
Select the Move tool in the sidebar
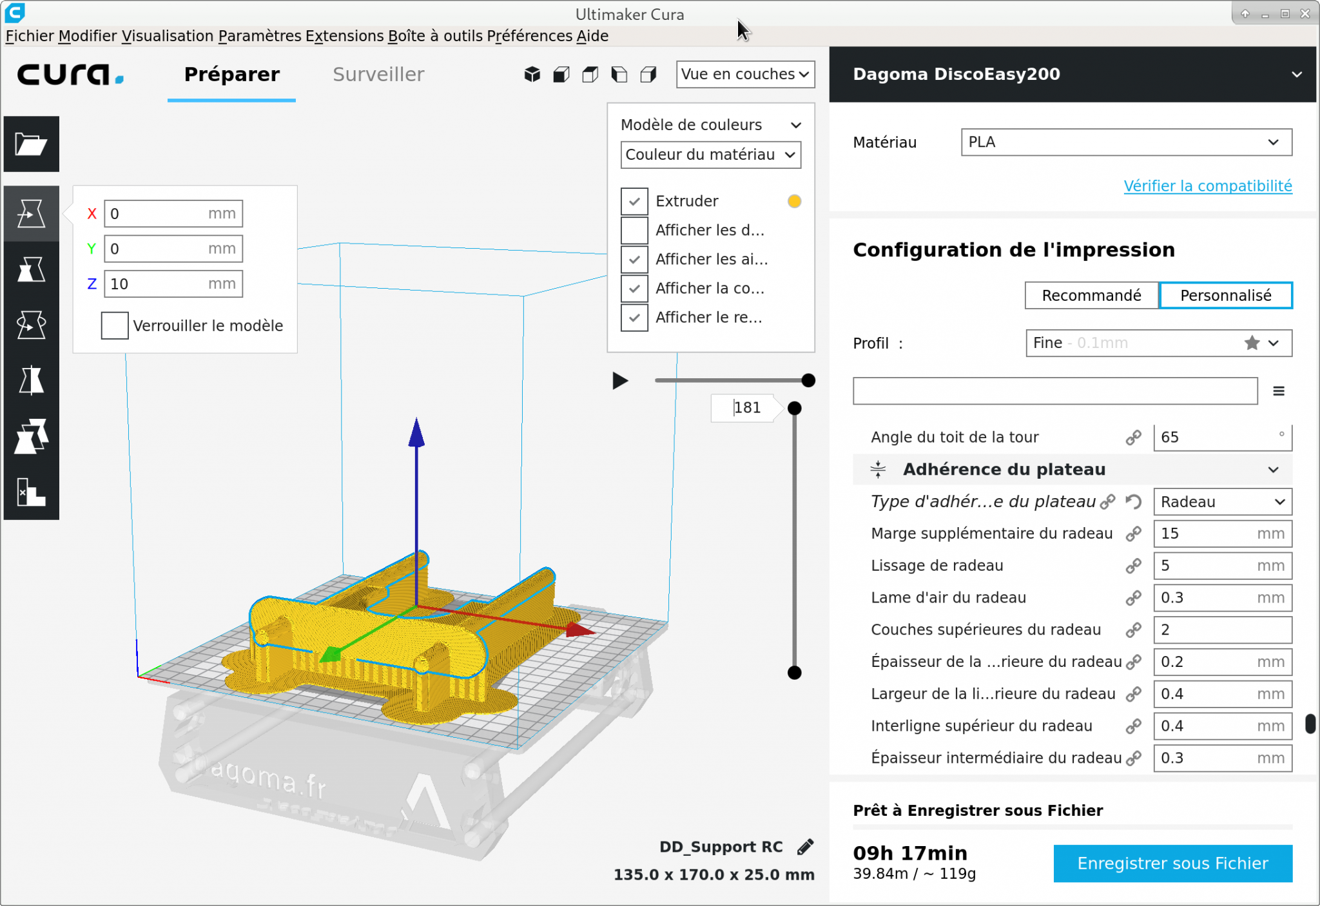(31, 213)
